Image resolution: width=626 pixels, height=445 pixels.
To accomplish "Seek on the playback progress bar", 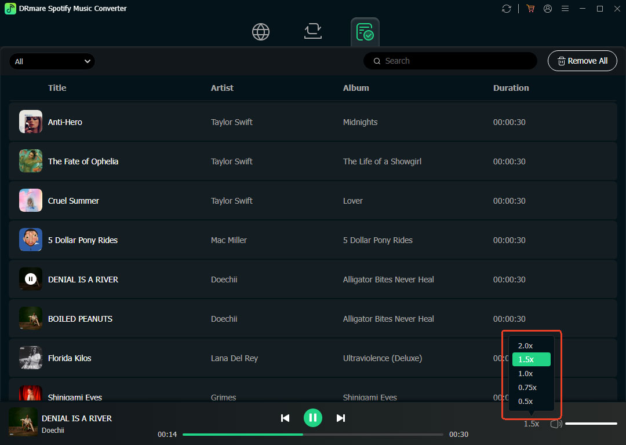I will coord(313,435).
